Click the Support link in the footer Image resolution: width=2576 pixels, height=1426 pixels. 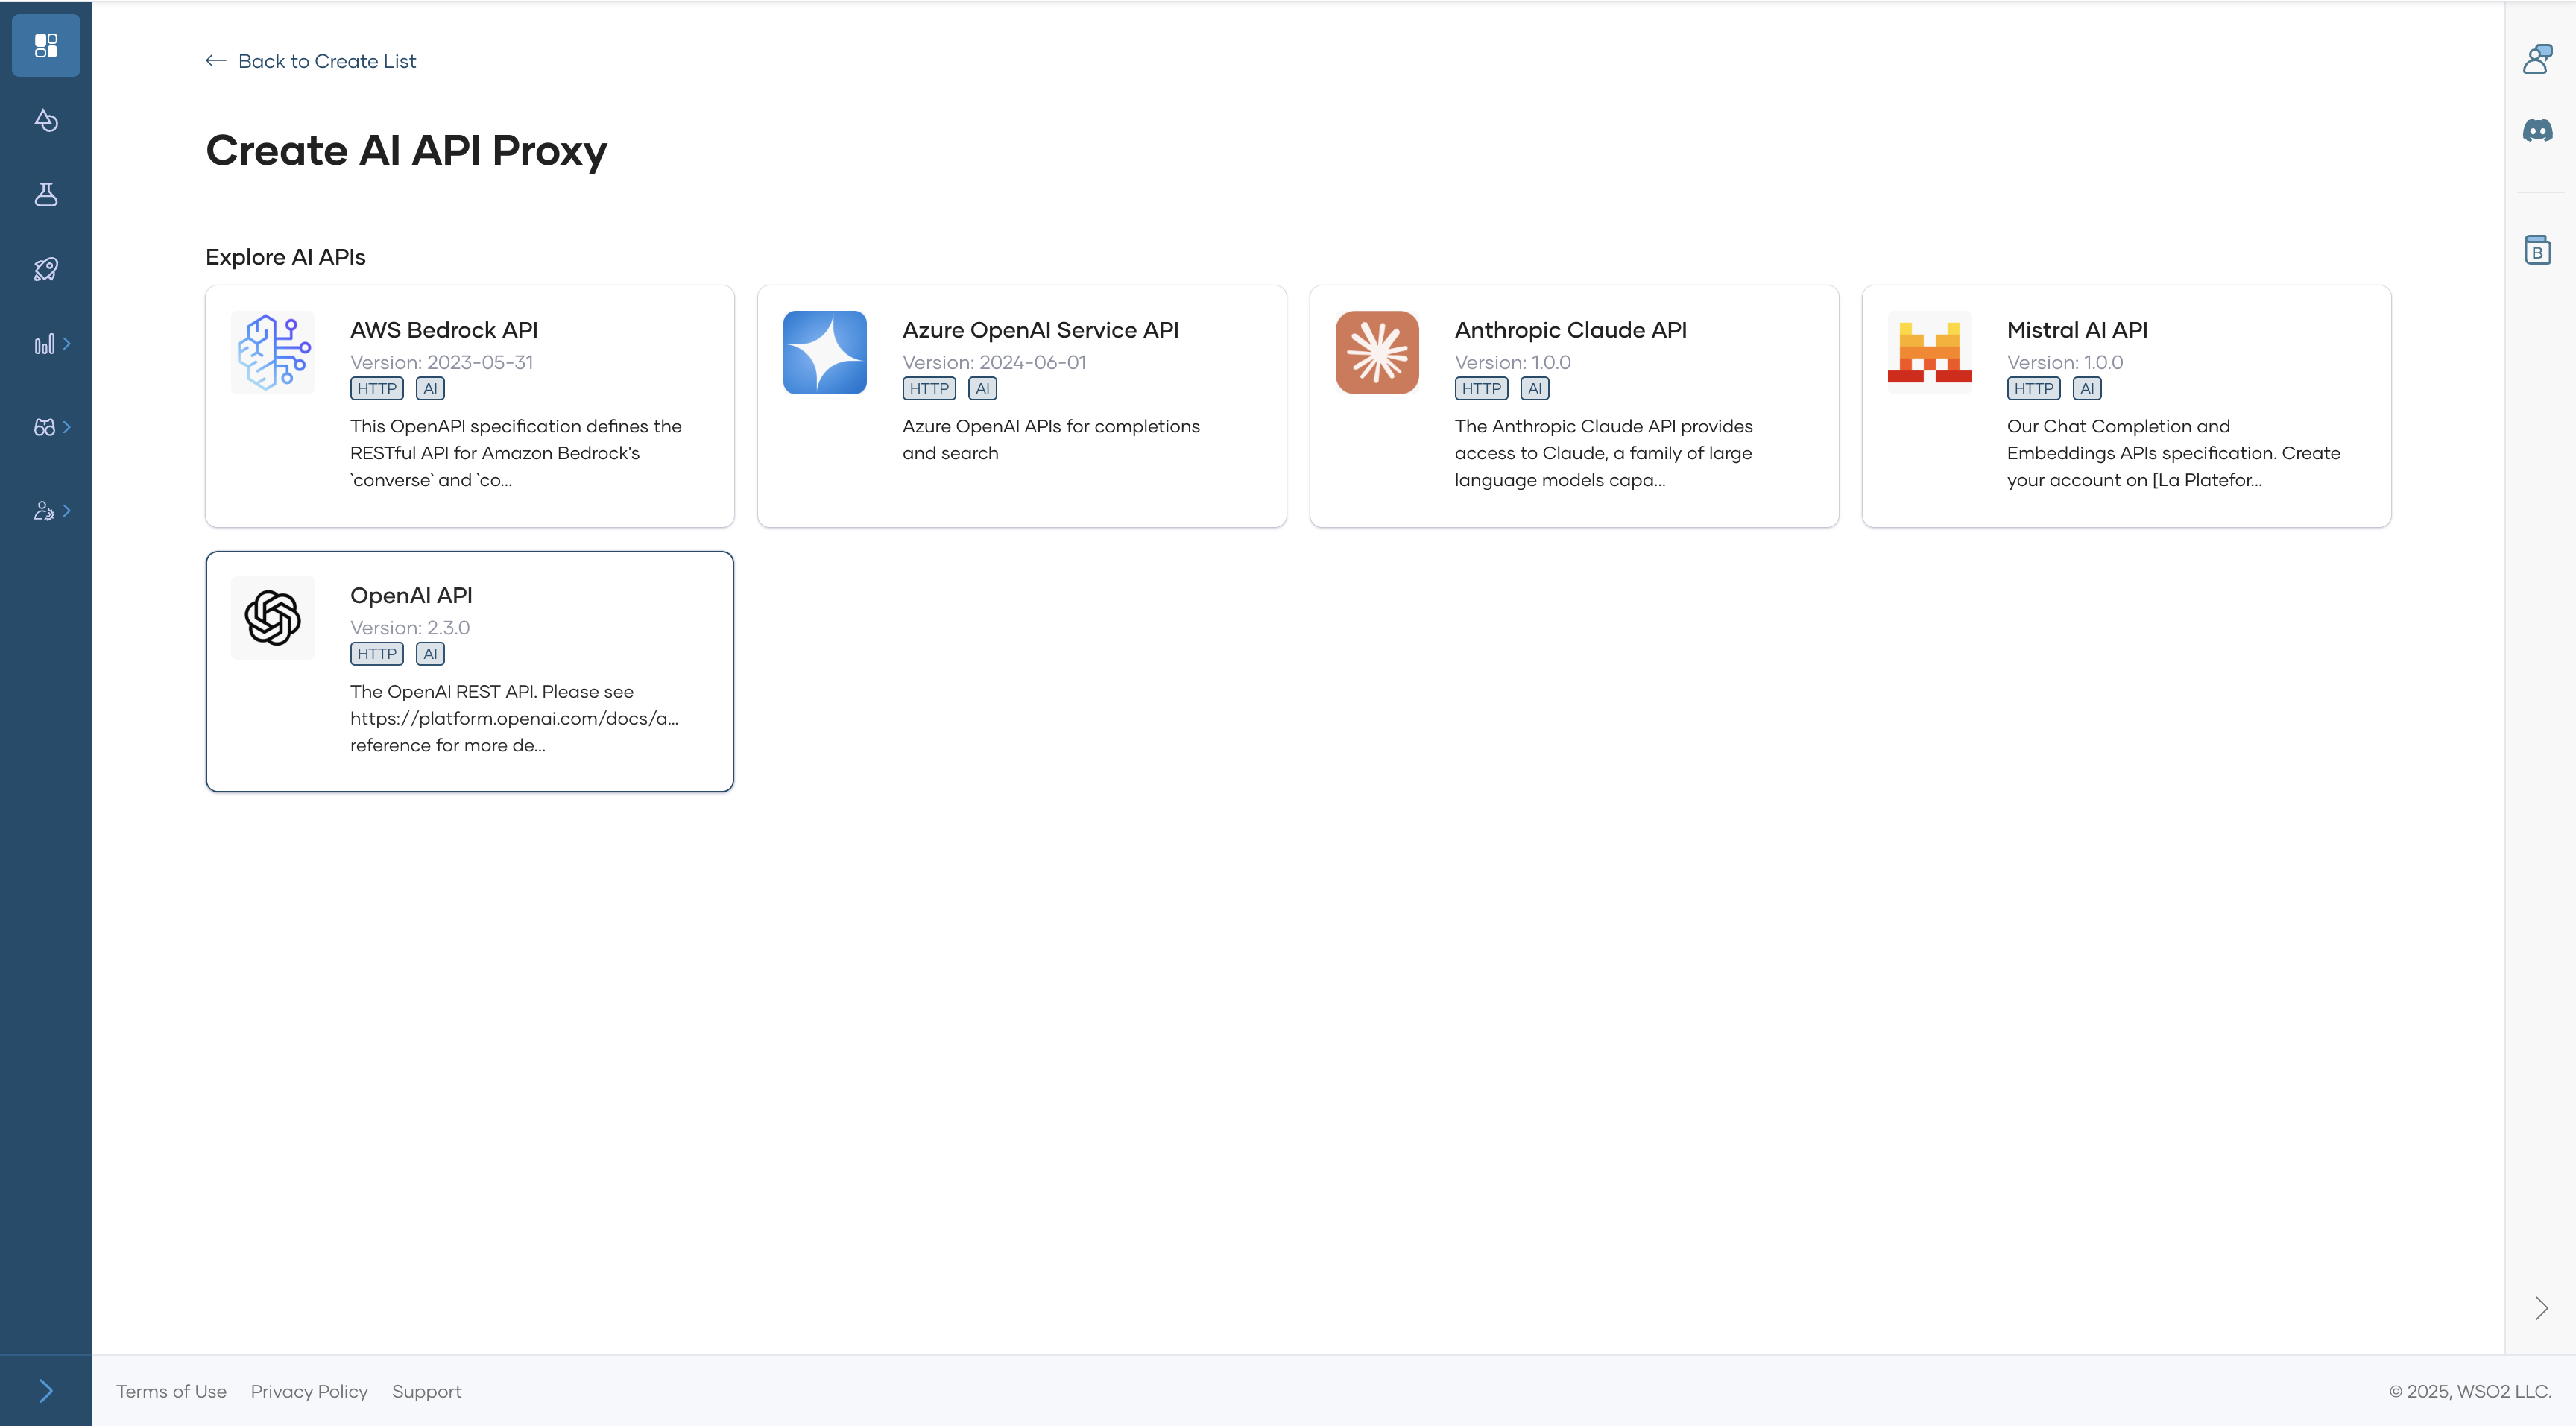(426, 1391)
